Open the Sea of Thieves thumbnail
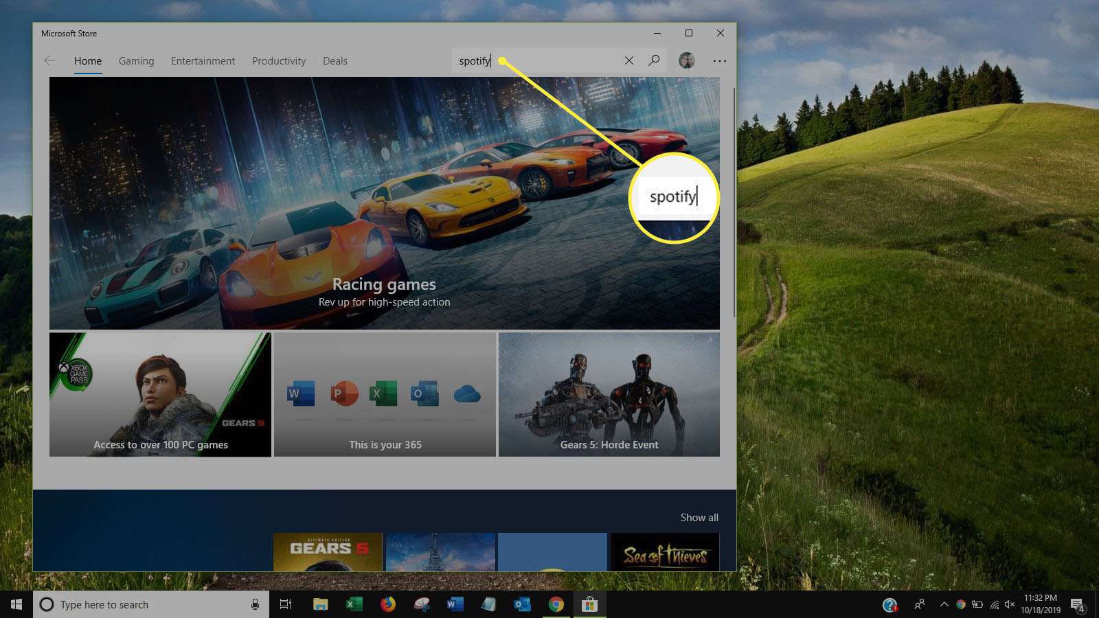Image resolution: width=1099 pixels, height=618 pixels. coord(665,552)
